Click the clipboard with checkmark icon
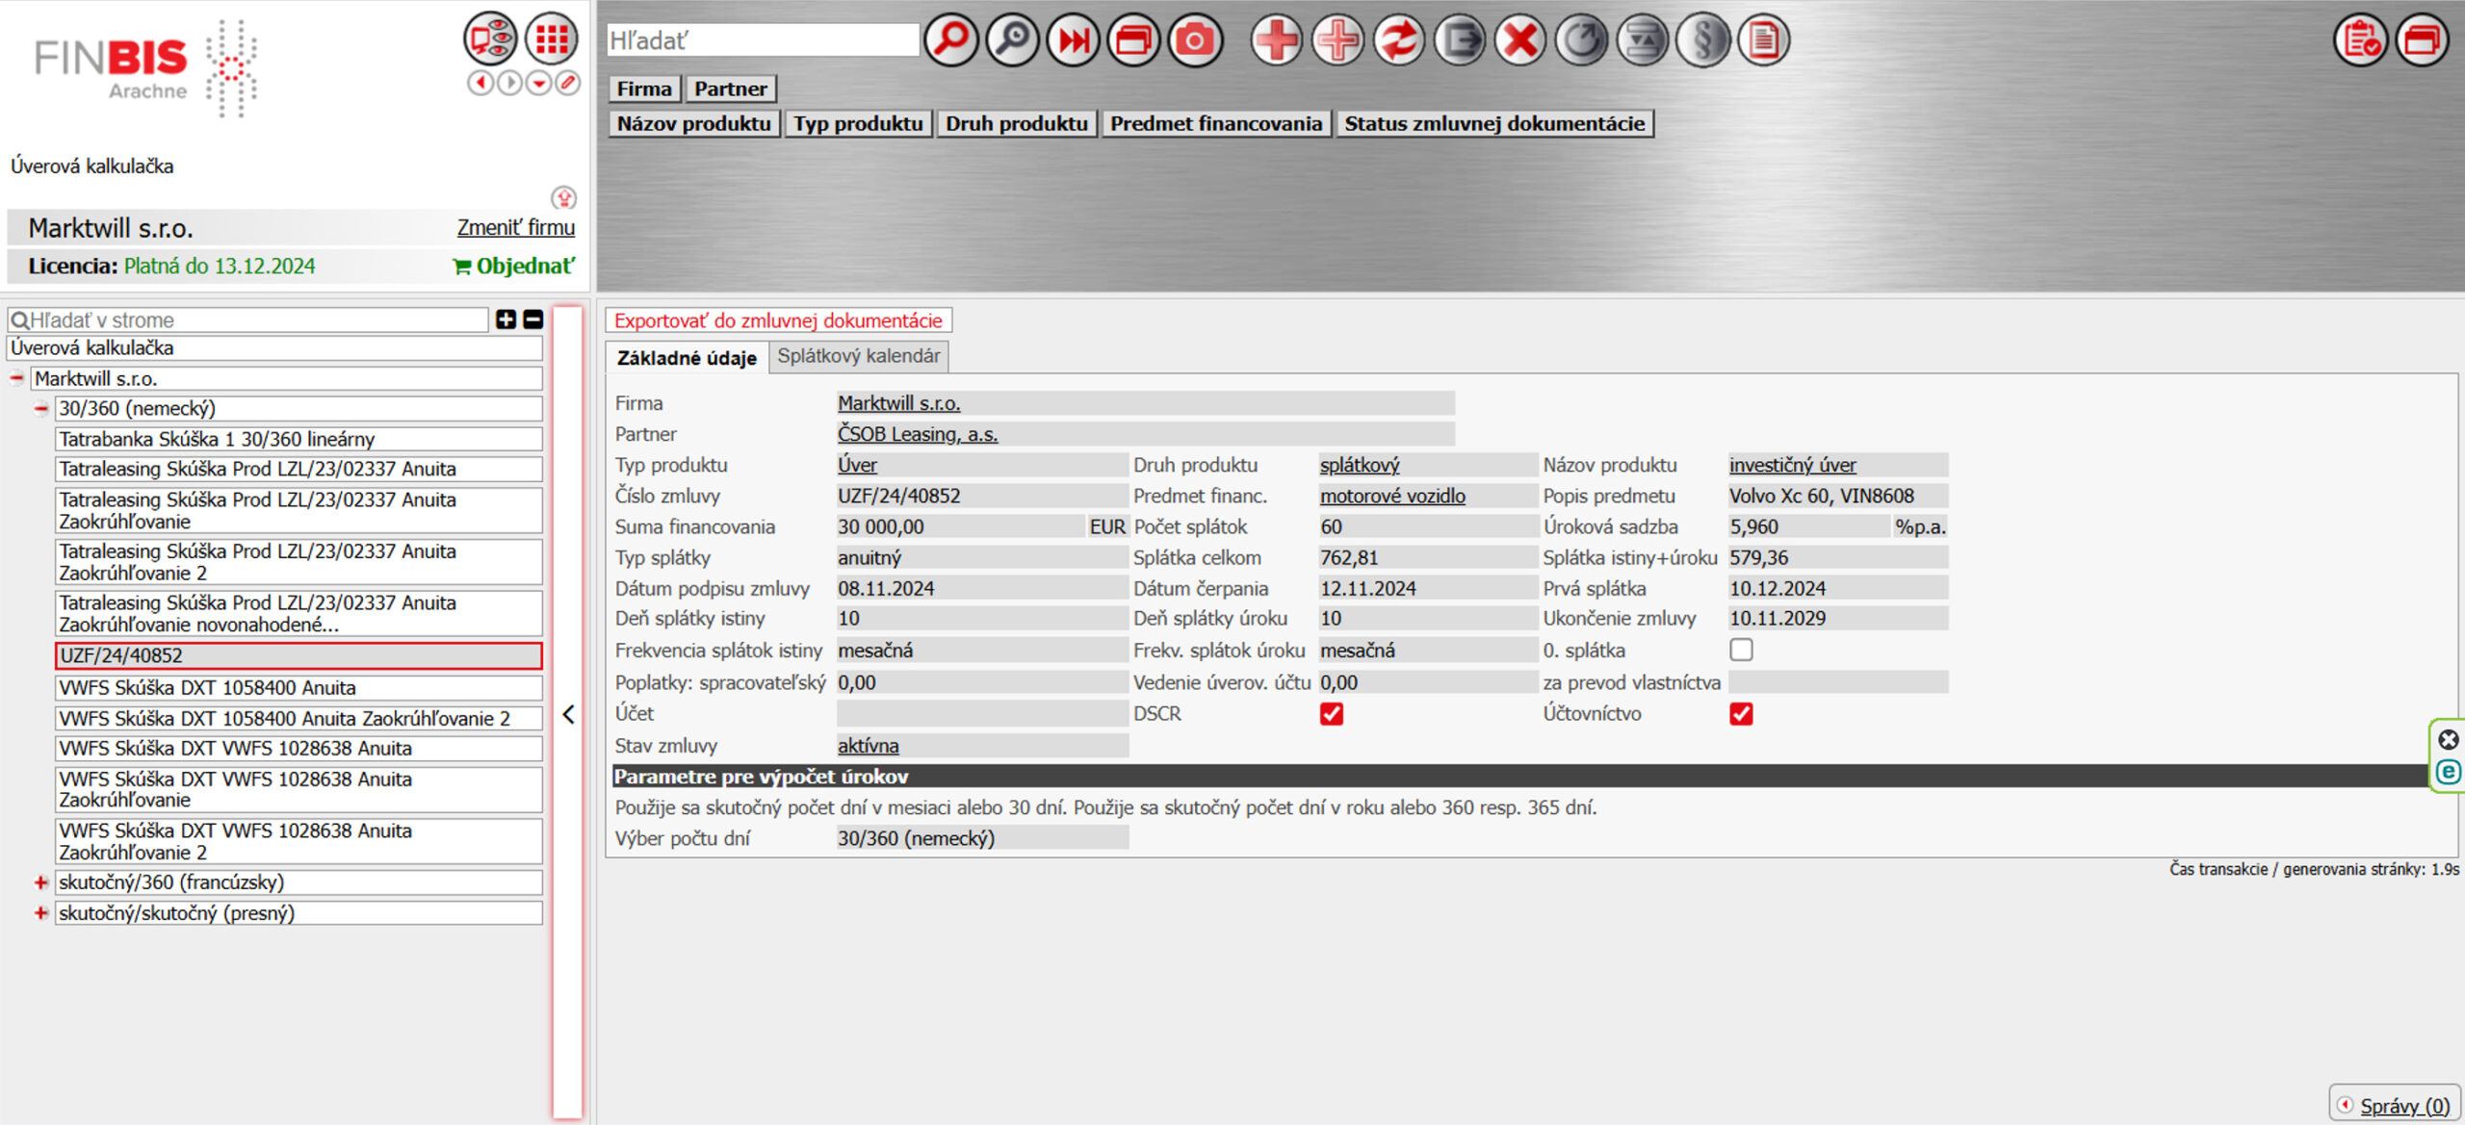 (2361, 40)
